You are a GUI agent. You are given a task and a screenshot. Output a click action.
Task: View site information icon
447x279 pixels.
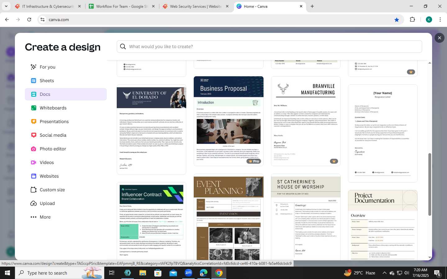coord(43,20)
